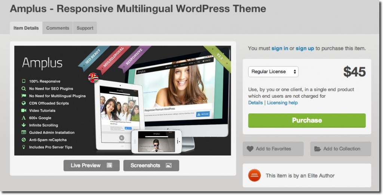Click the multilingual flags globe badge

tap(93, 78)
